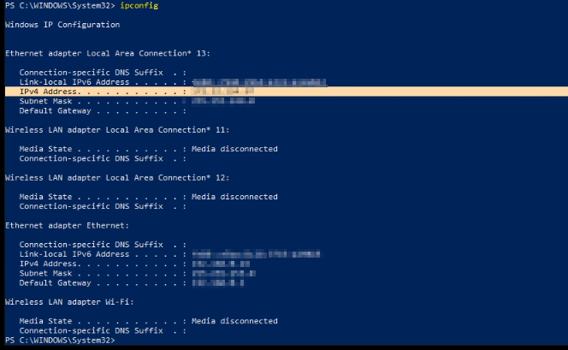Screen dimensions: 568x350
Task: Click the blurred Default Gateway value under Ethernet adapter
Action: click(x=215, y=282)
